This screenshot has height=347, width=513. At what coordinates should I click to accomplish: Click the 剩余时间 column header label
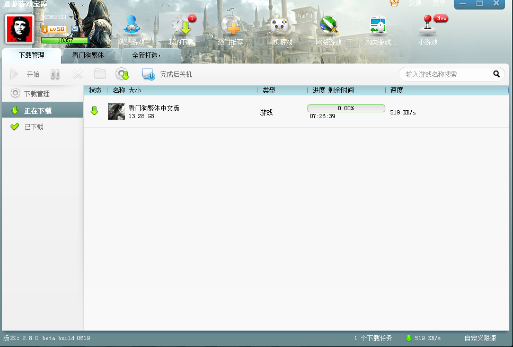341,90
